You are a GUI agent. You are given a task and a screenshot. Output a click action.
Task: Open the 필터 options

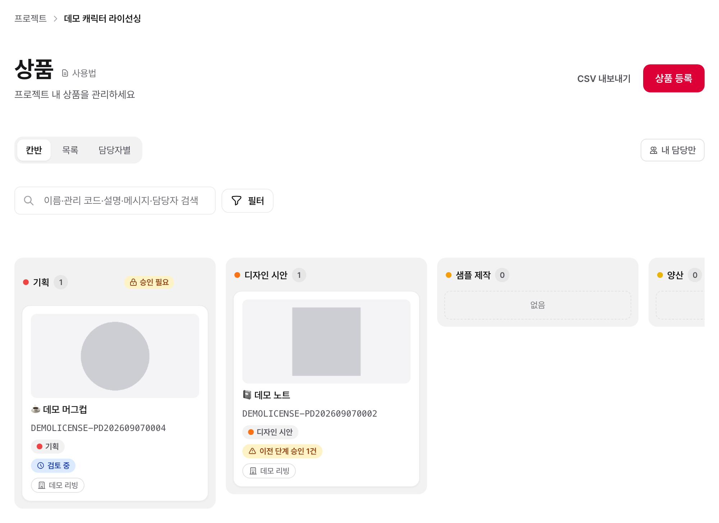point(247,201)
